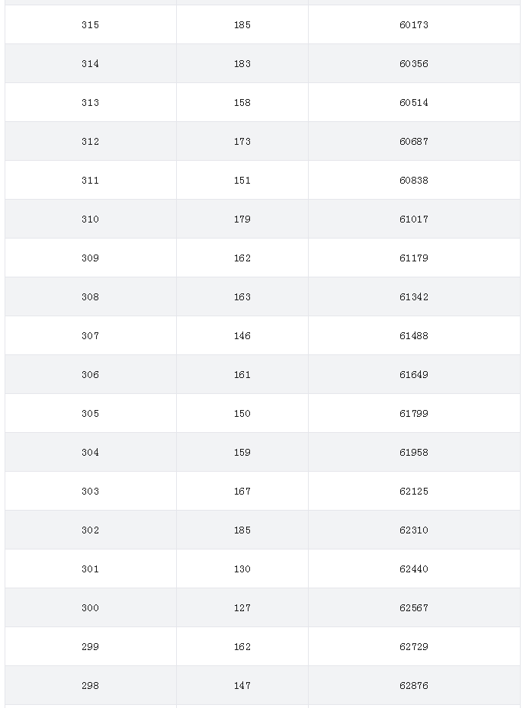Select cumulative total 62310
This screenshot has height=708, width=526.
coord(414,530)
